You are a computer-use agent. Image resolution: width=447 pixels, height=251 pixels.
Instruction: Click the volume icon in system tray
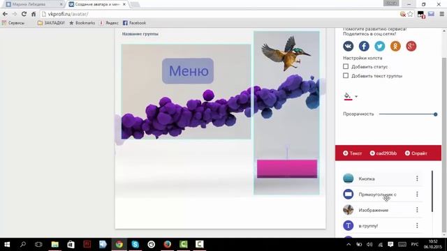[x=369, y=245]
